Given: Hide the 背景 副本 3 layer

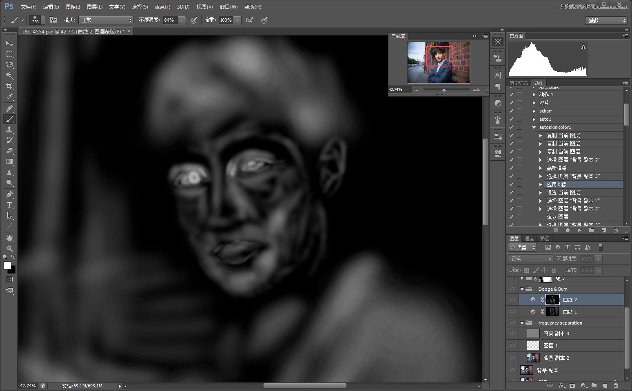Looking at the screenshot, I should pyautogui.click(x=512, y=334).
